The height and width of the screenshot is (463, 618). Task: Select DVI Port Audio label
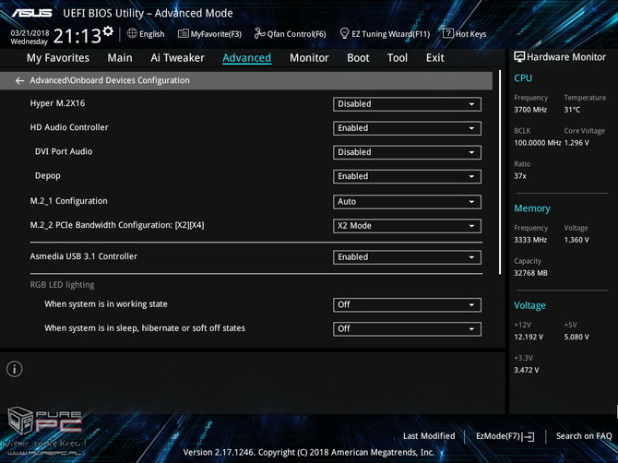(x=64, y=151)
